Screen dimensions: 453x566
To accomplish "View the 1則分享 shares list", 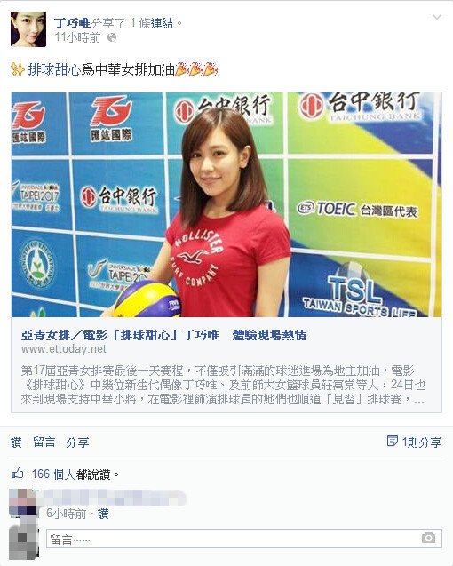I will pyautogui.click(x=422, y=442).
